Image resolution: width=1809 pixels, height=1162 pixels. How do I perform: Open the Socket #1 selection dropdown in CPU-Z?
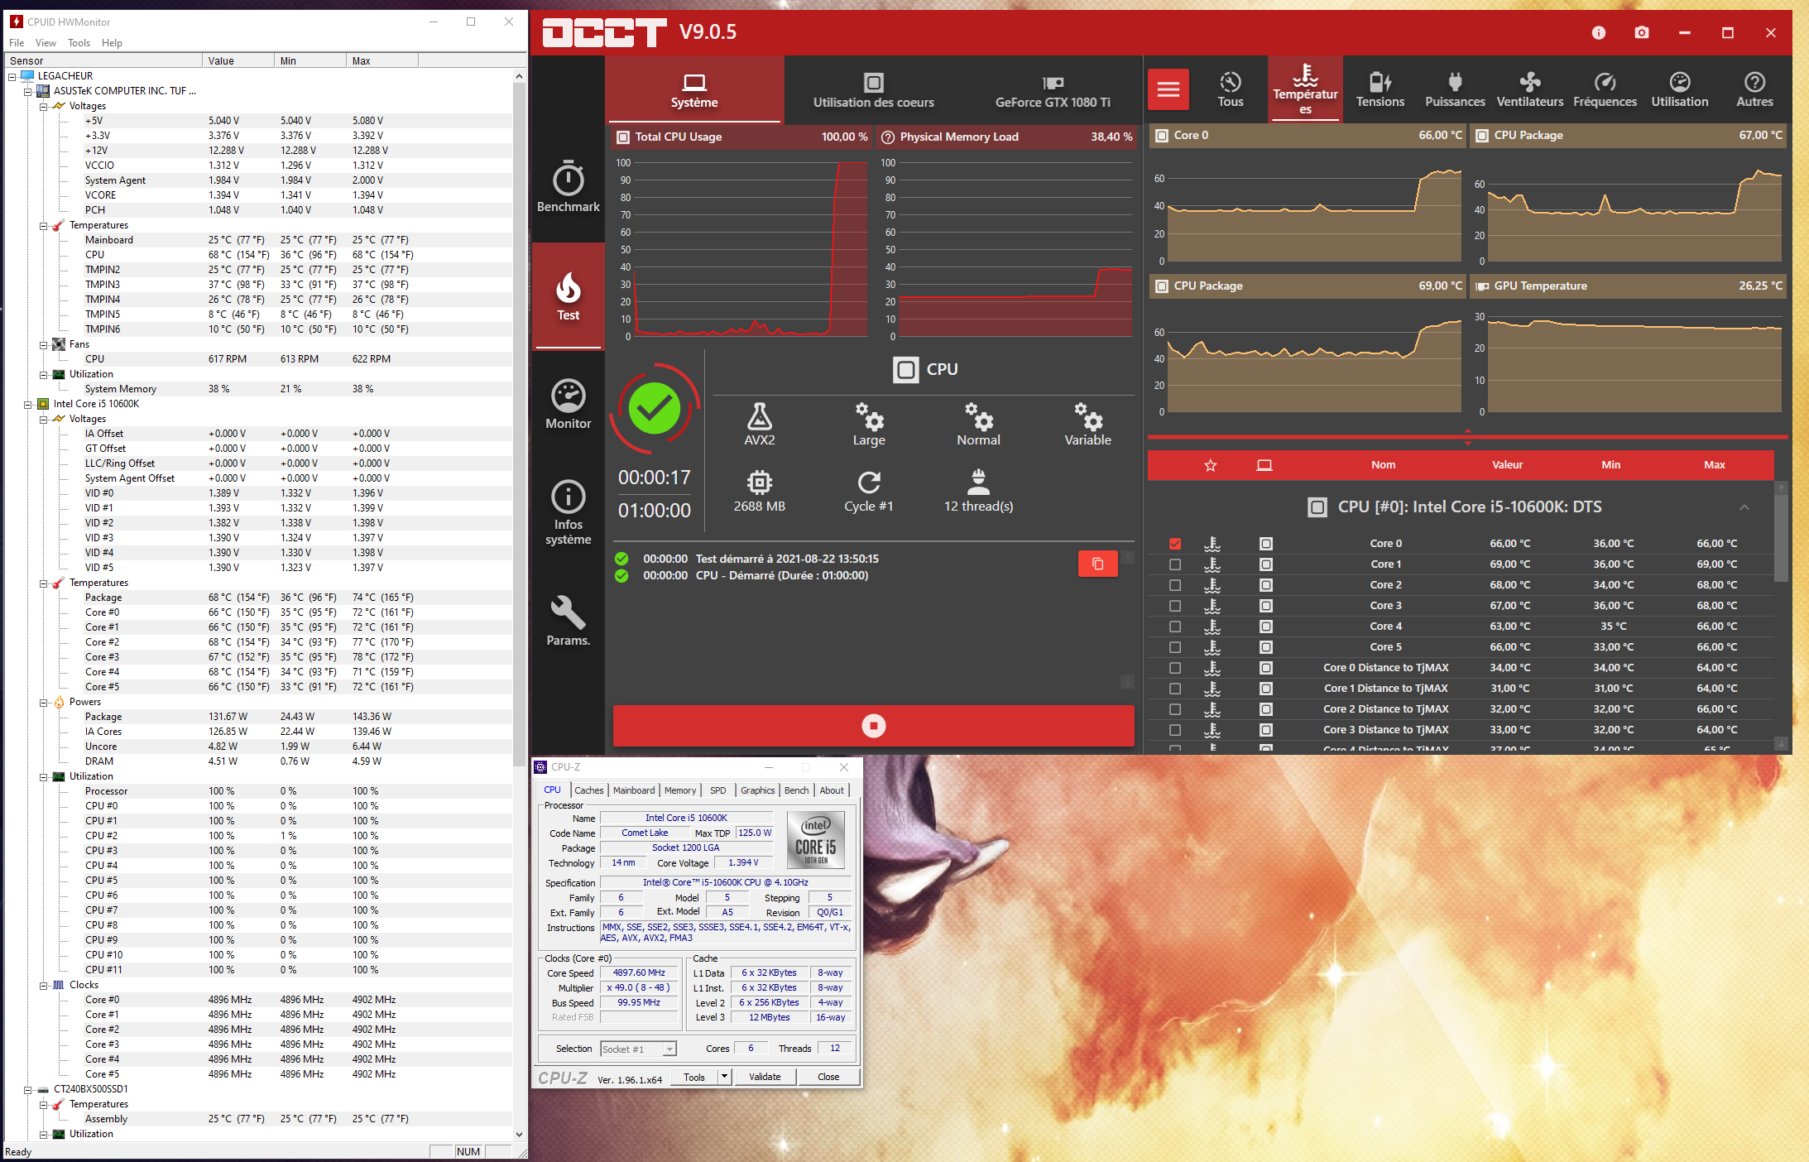[x=638, y=1049]
